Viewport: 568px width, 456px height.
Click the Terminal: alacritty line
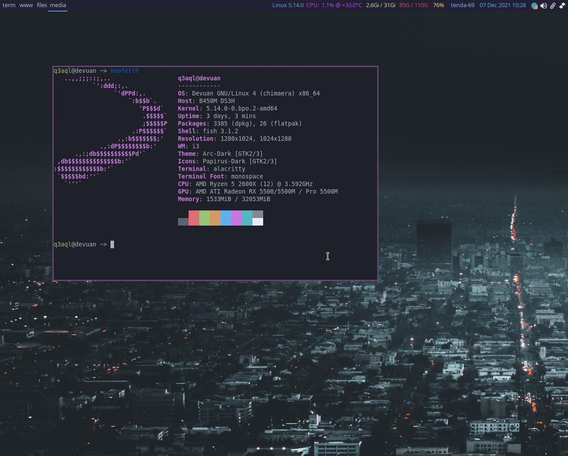[212, 169]
